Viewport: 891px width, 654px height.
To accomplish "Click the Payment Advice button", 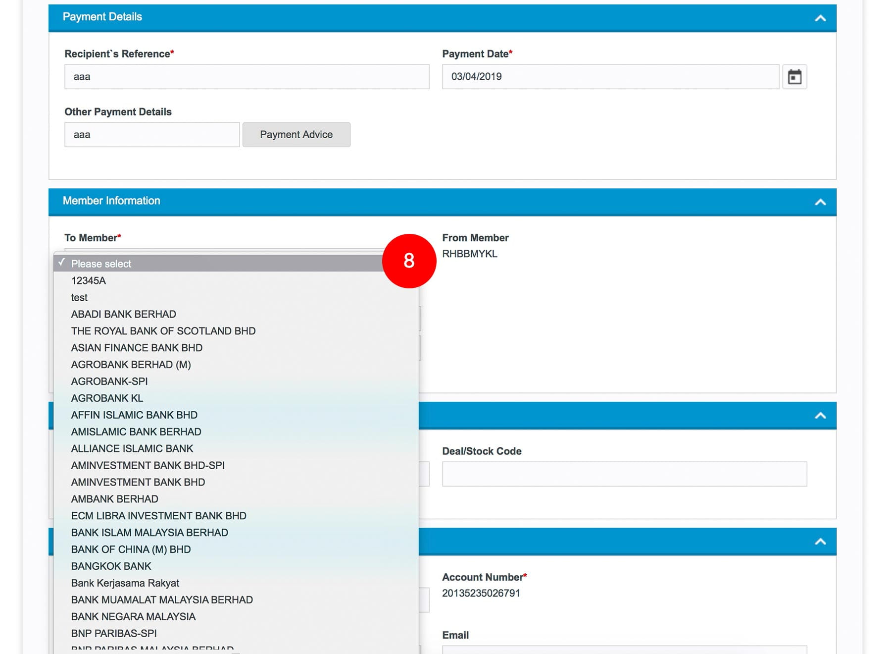I will pos(296,135).
